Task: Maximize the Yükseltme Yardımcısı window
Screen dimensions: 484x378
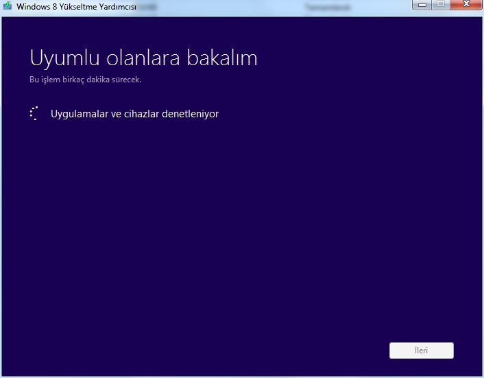Action: (x=441, y=5)
